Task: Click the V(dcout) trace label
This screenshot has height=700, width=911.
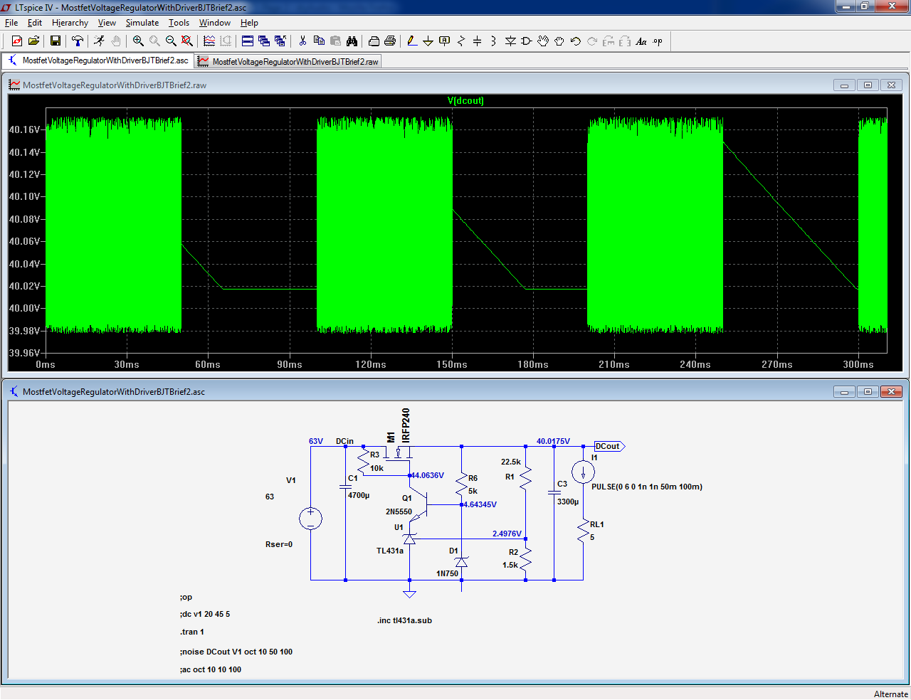Action: click(465, 100)
